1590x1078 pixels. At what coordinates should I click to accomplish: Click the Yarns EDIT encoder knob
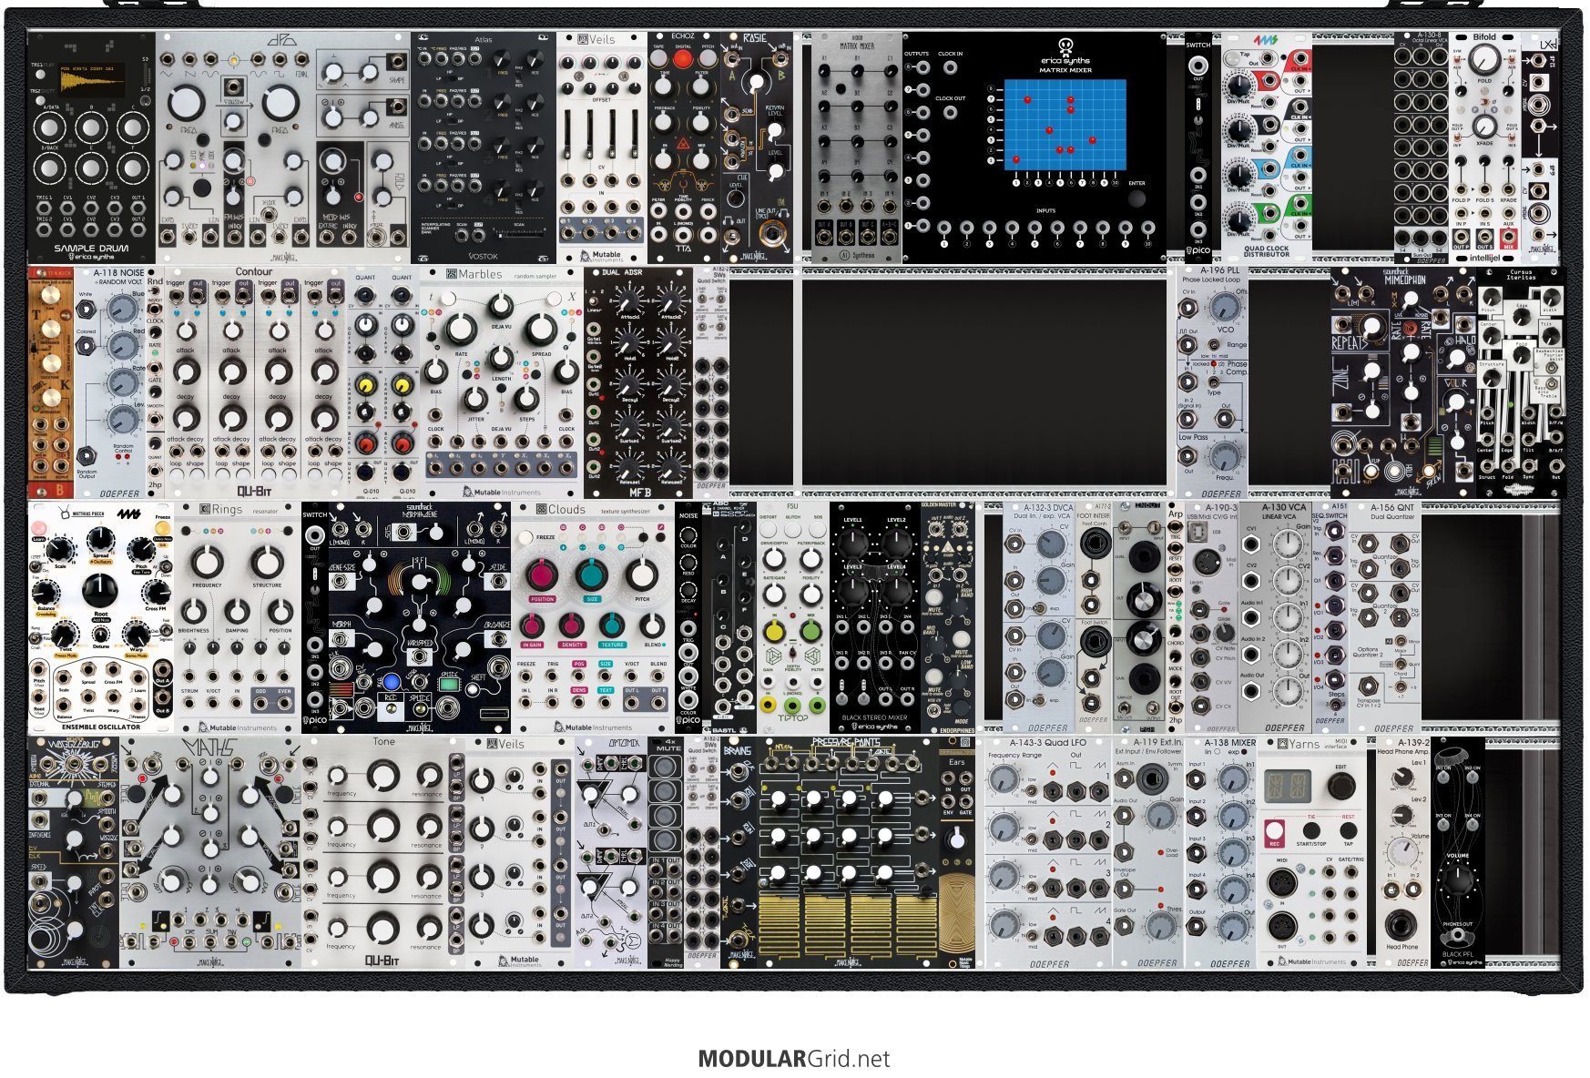click(1340, 785)
